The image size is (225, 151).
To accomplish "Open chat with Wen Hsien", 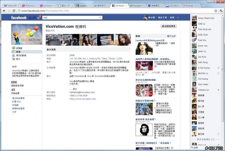I will pyautogui.click(x=206, y=84).
